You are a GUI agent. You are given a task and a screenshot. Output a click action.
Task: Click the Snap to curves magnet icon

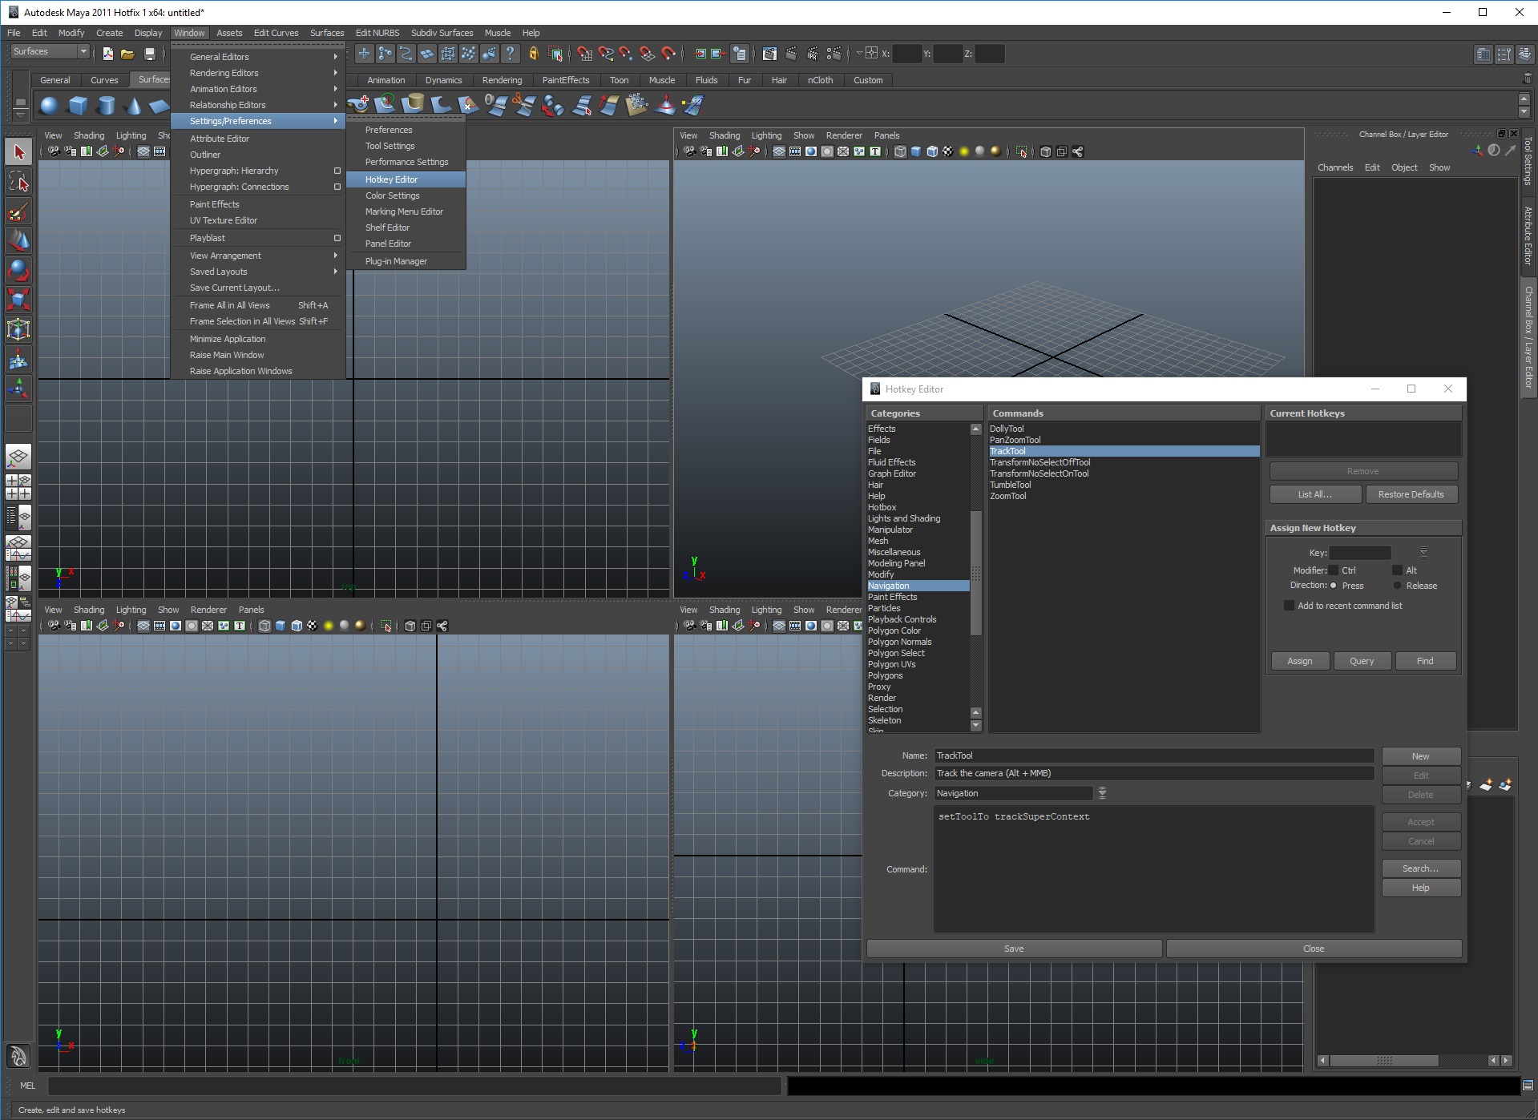pos(605,54)
